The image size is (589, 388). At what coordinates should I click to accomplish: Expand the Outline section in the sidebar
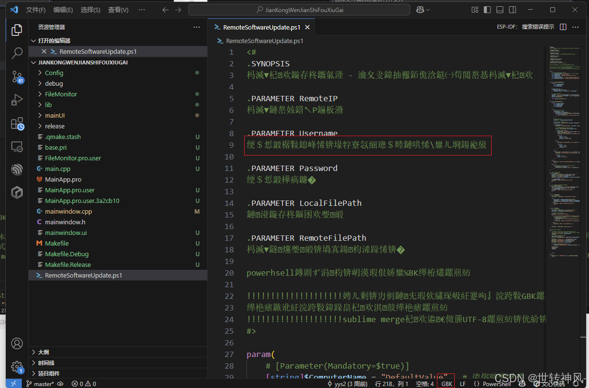point(118,352)
